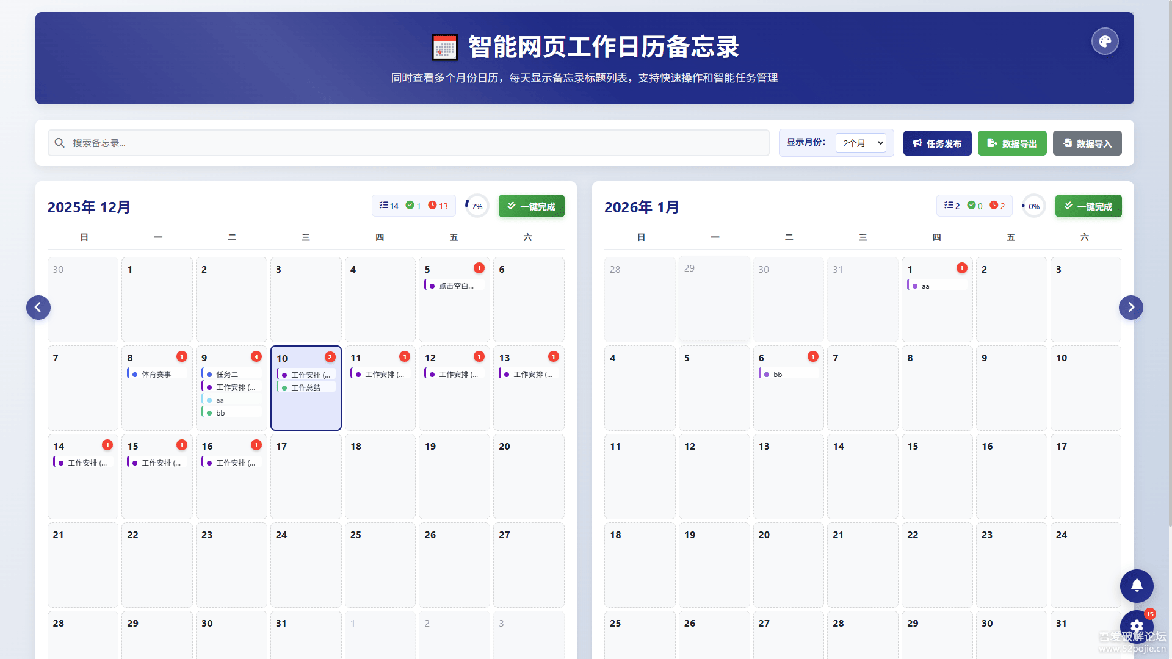1172x659 pixels.
Task: Open the theme palette icon
Action: 1104,41
